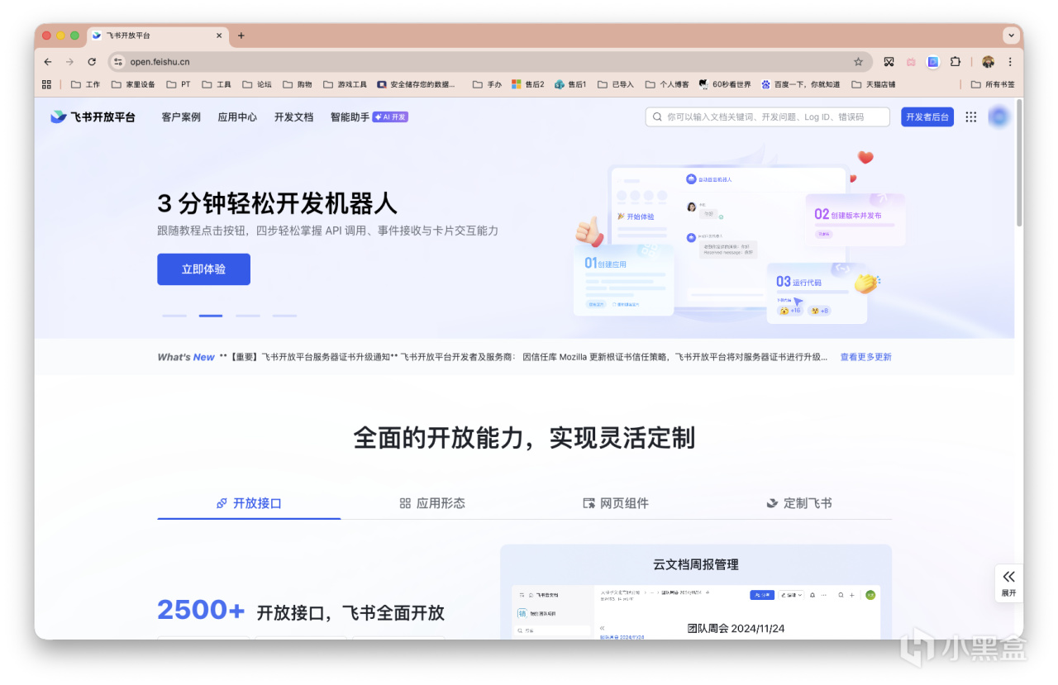Open the 开发文档 nav item
This screenshot has width=1058, height=685.
293,117
